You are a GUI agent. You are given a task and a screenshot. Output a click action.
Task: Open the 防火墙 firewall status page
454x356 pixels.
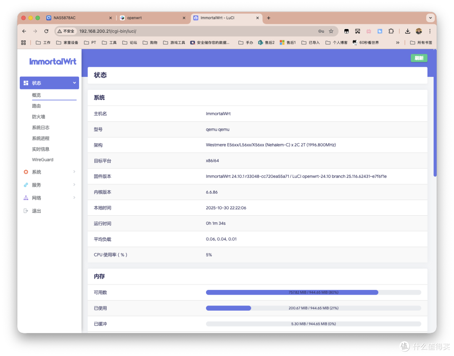tap(39, 117)
